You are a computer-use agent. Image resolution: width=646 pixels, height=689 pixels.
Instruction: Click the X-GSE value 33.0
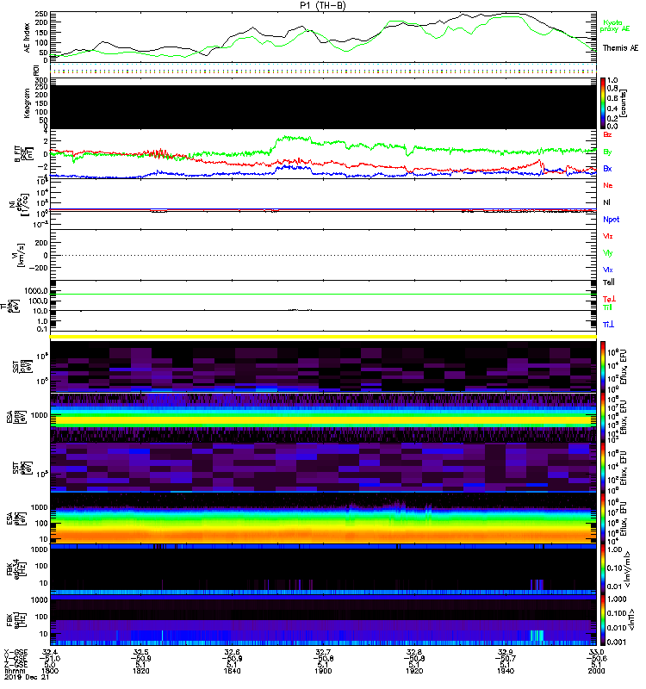[x=596, y=652]
